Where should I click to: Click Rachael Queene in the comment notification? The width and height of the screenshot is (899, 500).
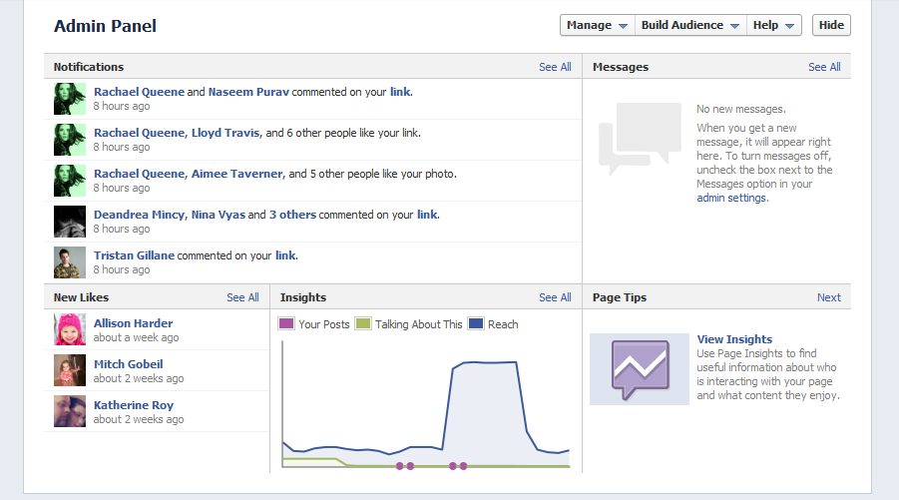[x=140, y=92]
